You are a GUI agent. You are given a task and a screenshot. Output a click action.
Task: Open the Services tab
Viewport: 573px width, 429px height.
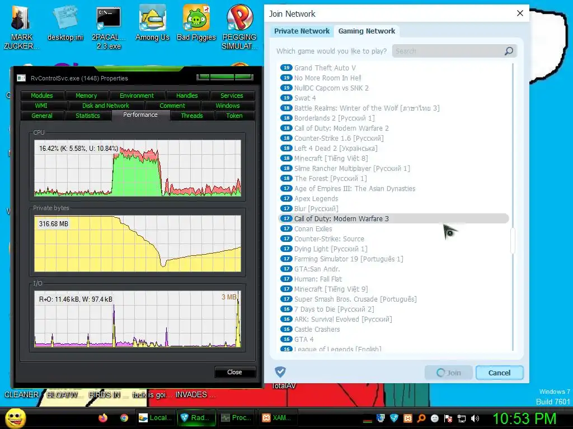tap(232, 96)
